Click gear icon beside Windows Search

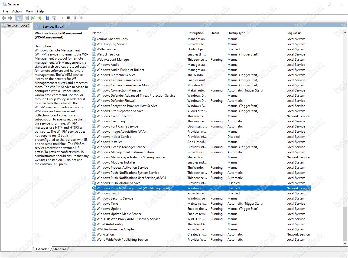pos(94,193)
